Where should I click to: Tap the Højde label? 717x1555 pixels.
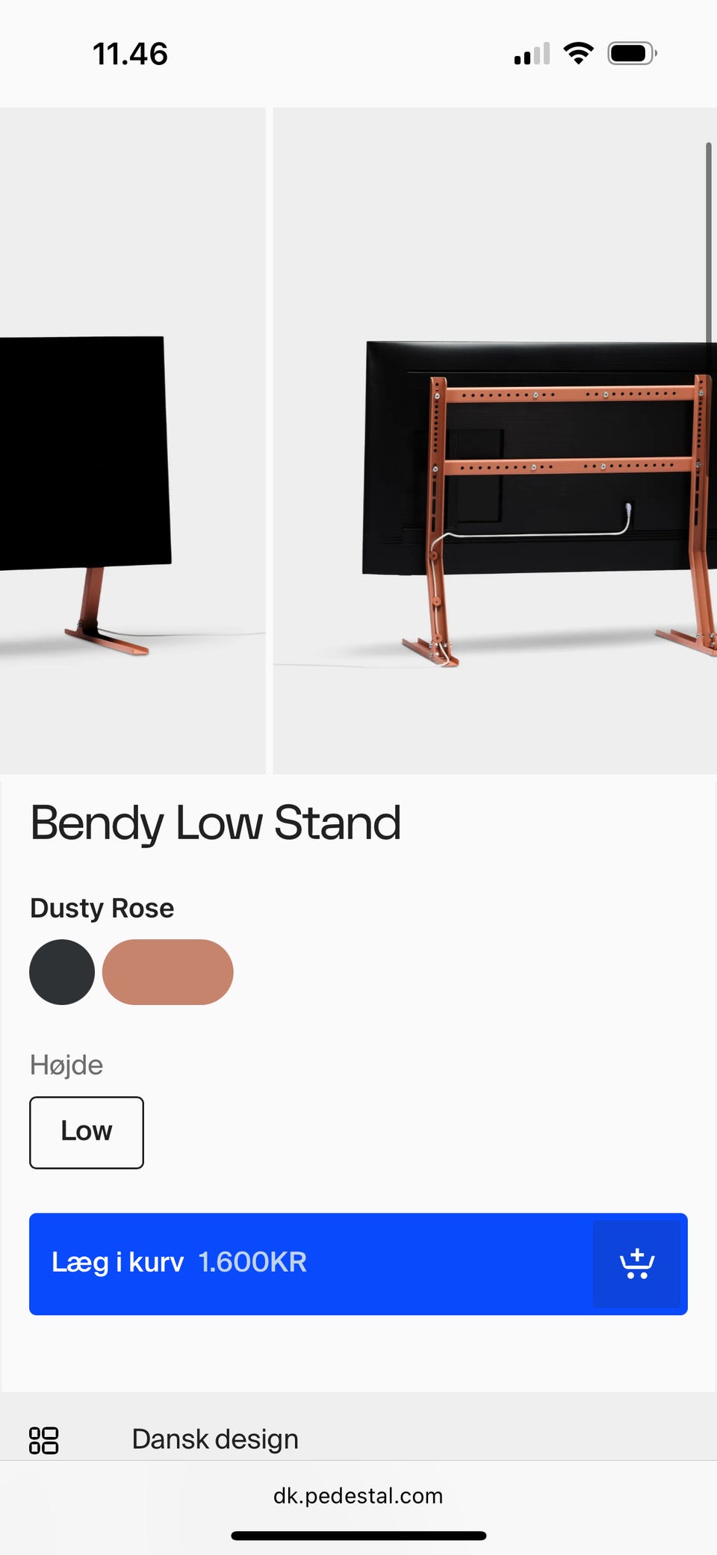pos(66,1065)
